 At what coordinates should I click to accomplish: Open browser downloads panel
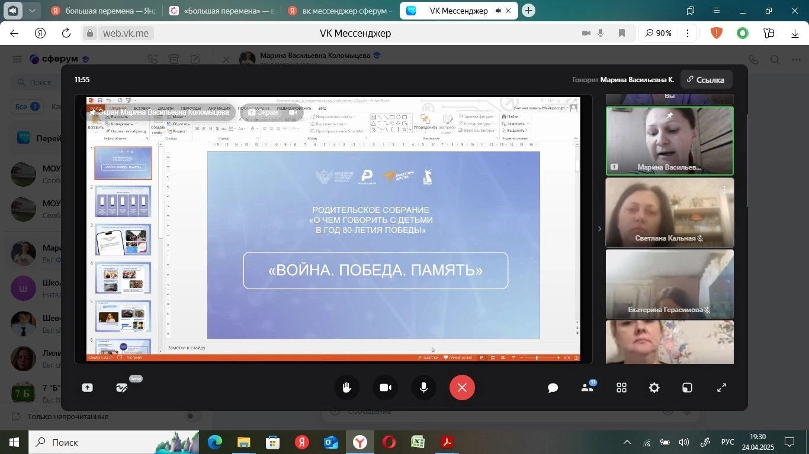point(795,33)
